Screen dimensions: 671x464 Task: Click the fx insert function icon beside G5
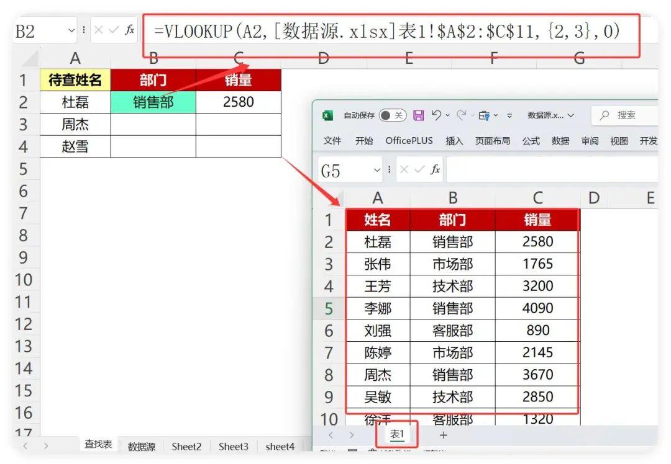(435, 169)
